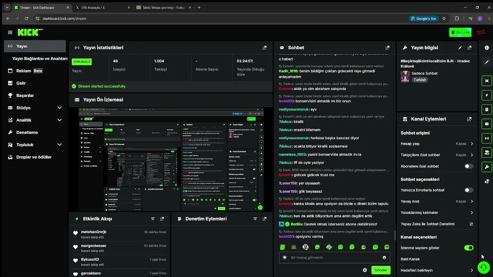
Task: Toggle wrench icon in right rail
Action: [x=487, y=167]
